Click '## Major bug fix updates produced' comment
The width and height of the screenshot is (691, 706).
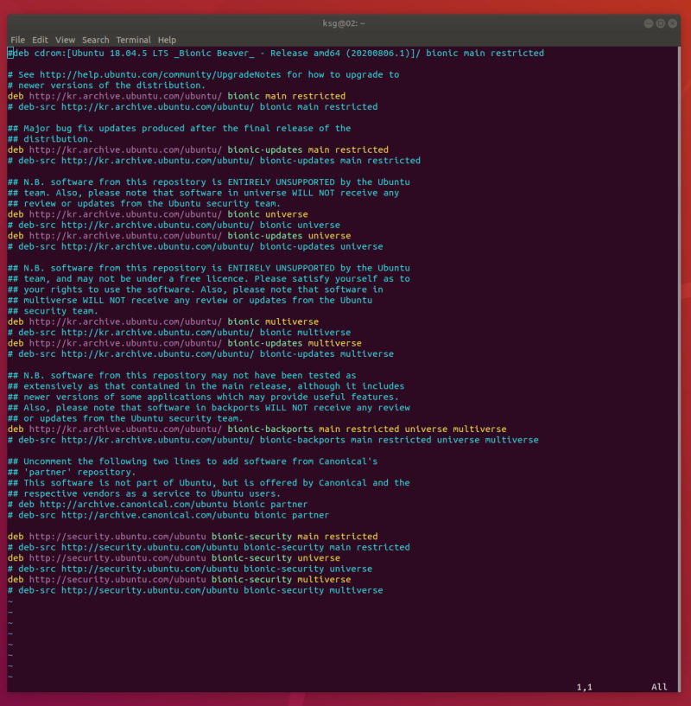tap(179, 128)
